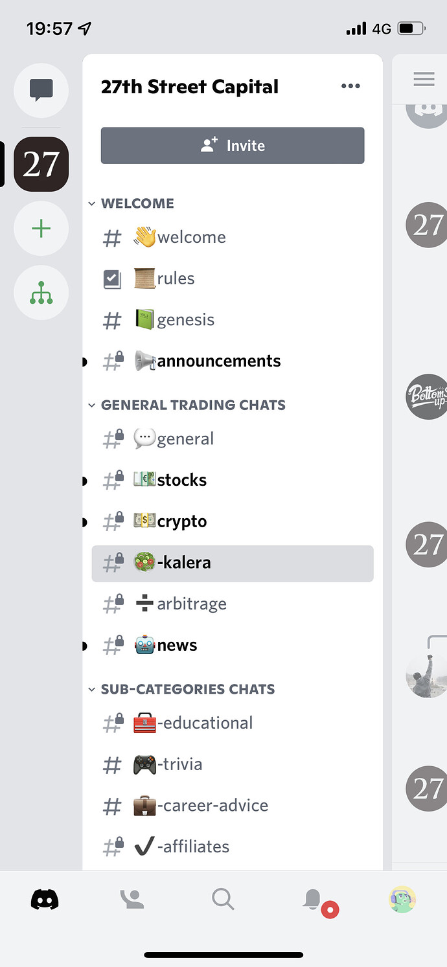Open the announcements channel
This screenshot has height=967, width=447.
(x=233, y=361)
